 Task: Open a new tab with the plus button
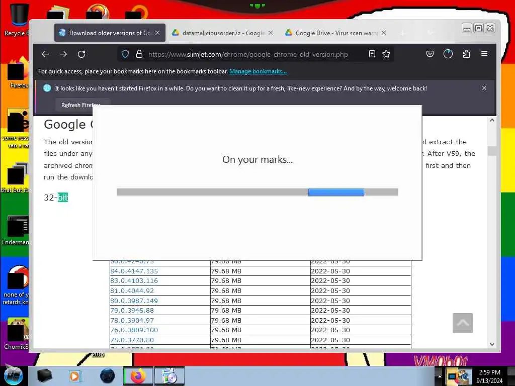tap(403, 33)
